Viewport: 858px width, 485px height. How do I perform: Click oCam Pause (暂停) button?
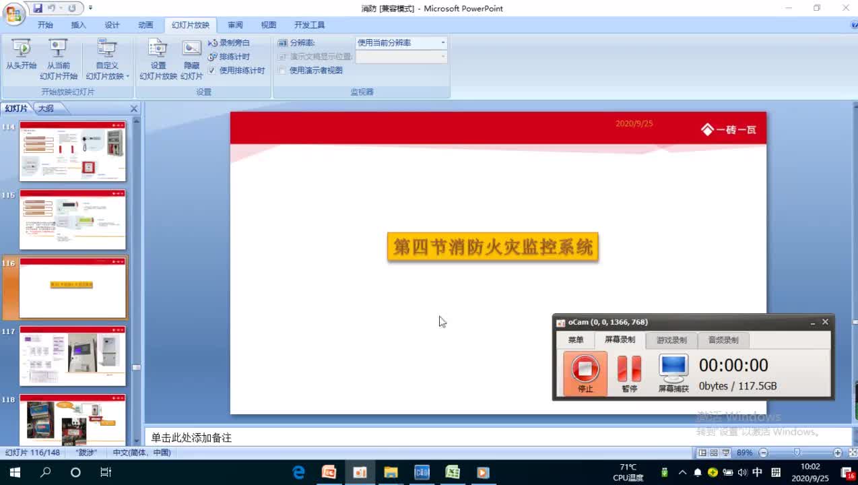629,373
